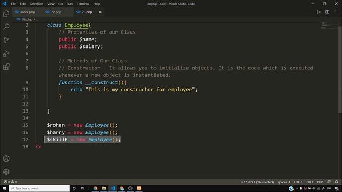Switch to VS Code taskbar icon
The width and height of the screenshot is (342, 192).
click(113, 188)
